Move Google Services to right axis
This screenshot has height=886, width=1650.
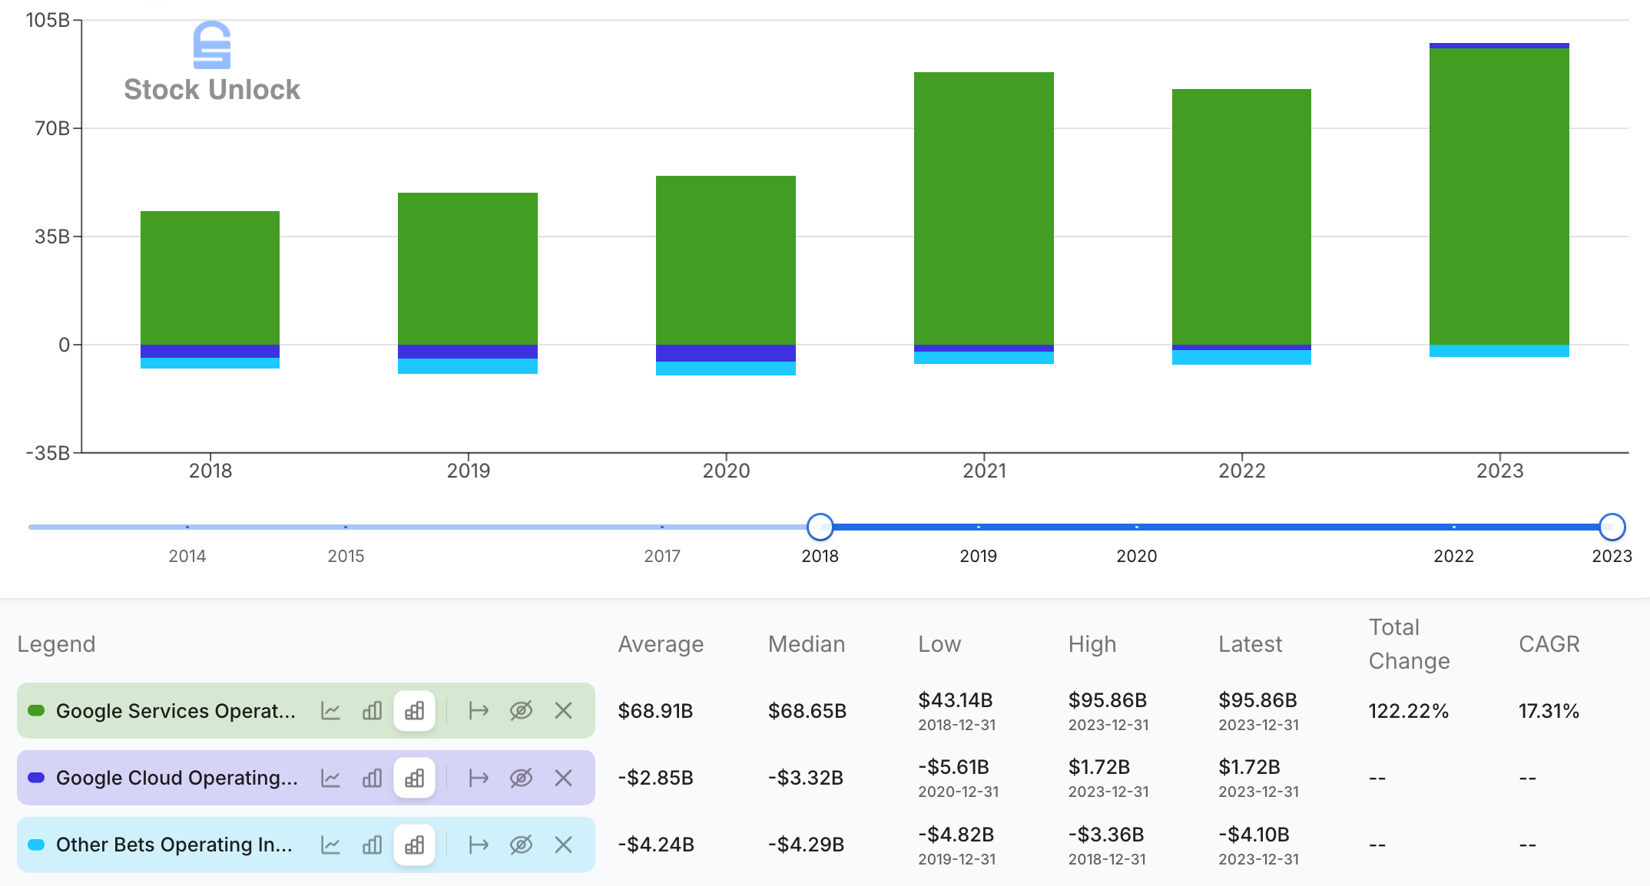pos(478,710)
